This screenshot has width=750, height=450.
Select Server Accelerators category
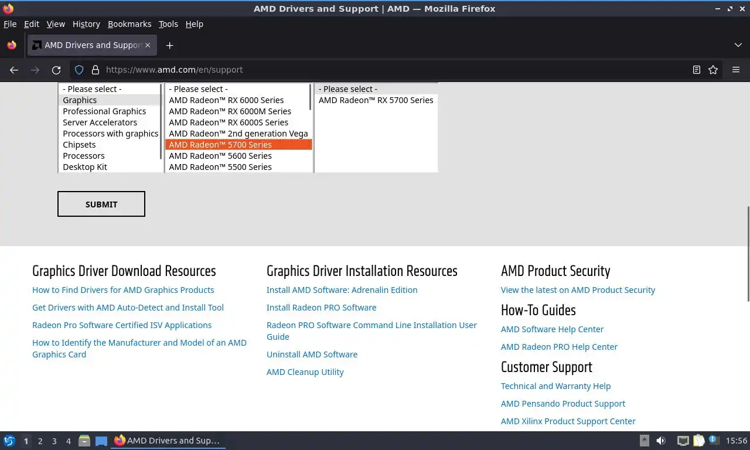(x=110, y=122)
